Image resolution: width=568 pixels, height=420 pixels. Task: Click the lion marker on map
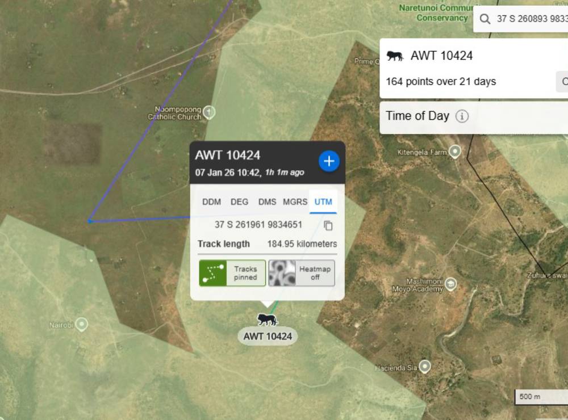pos(267,320)
